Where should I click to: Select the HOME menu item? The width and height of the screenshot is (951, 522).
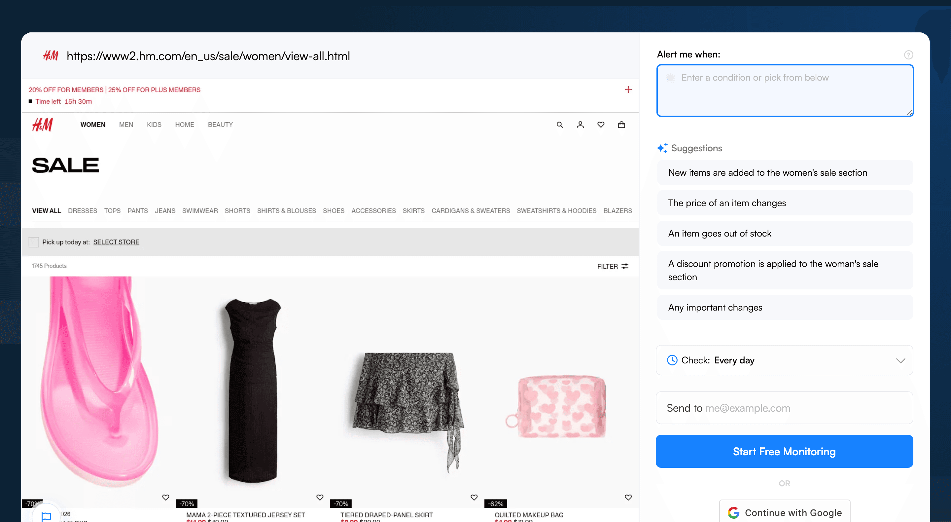pos(185,125)
